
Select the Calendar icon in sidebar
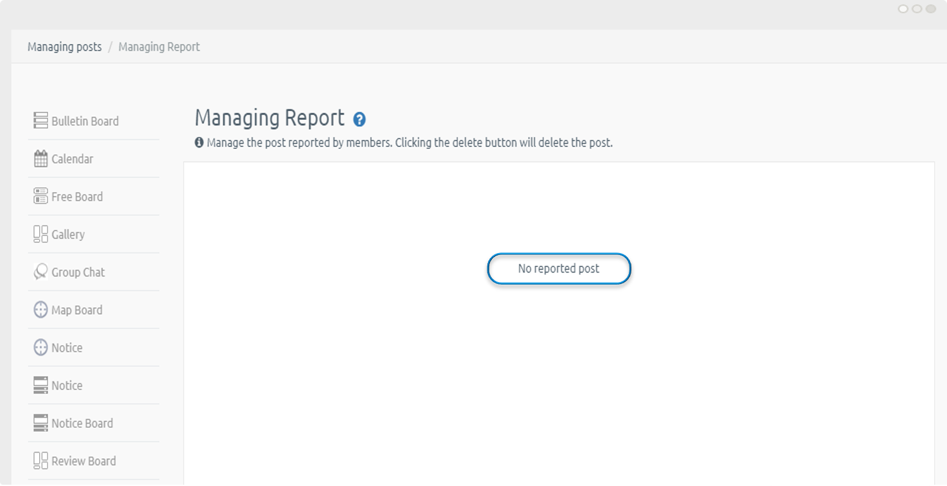click(40, 159)
